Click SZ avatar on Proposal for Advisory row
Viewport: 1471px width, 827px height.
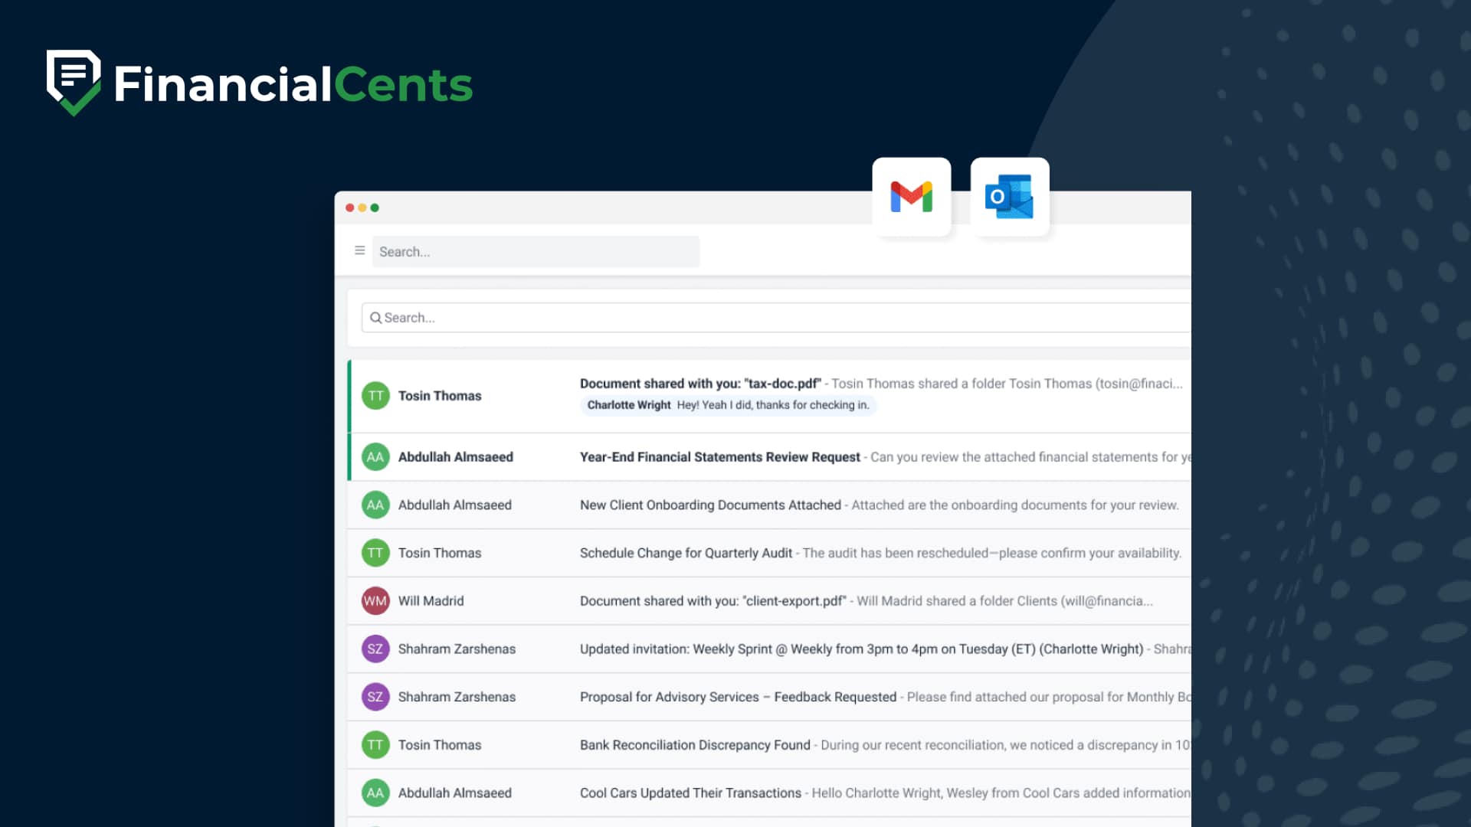[375, 697]
